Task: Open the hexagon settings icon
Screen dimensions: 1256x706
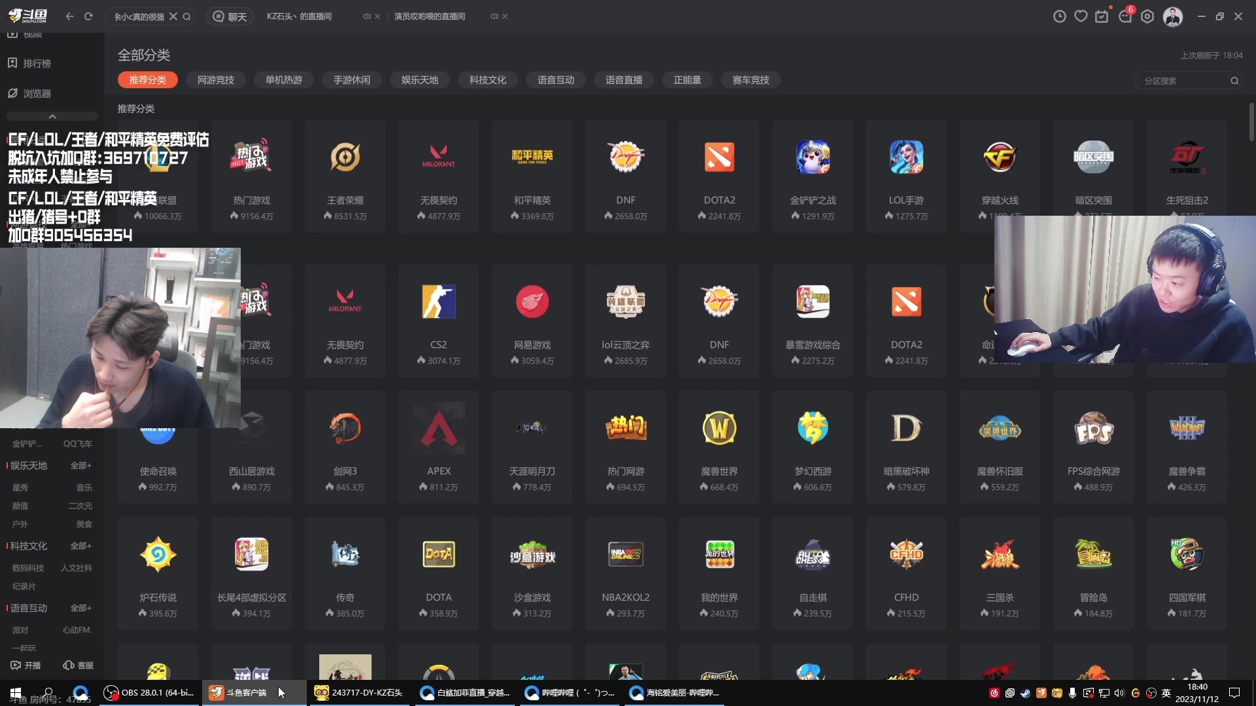Action: tap(1147, 16)
